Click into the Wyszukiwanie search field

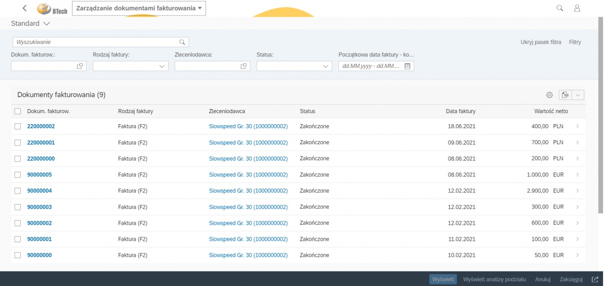point(96,42)
